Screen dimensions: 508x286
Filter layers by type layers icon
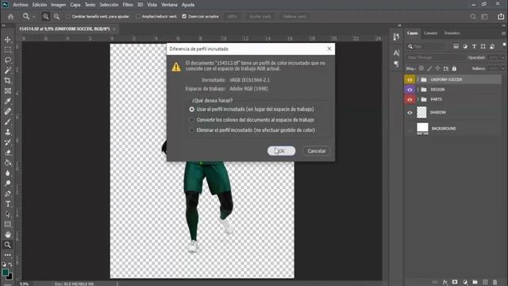click(474, 47)
